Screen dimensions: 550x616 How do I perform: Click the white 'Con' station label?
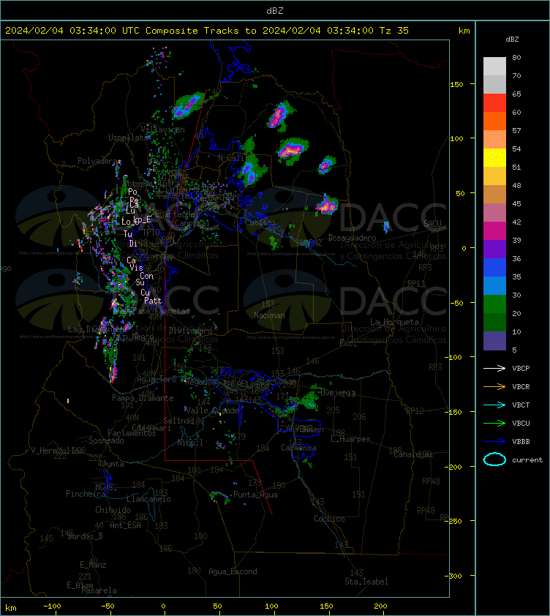tap(146, 276)
